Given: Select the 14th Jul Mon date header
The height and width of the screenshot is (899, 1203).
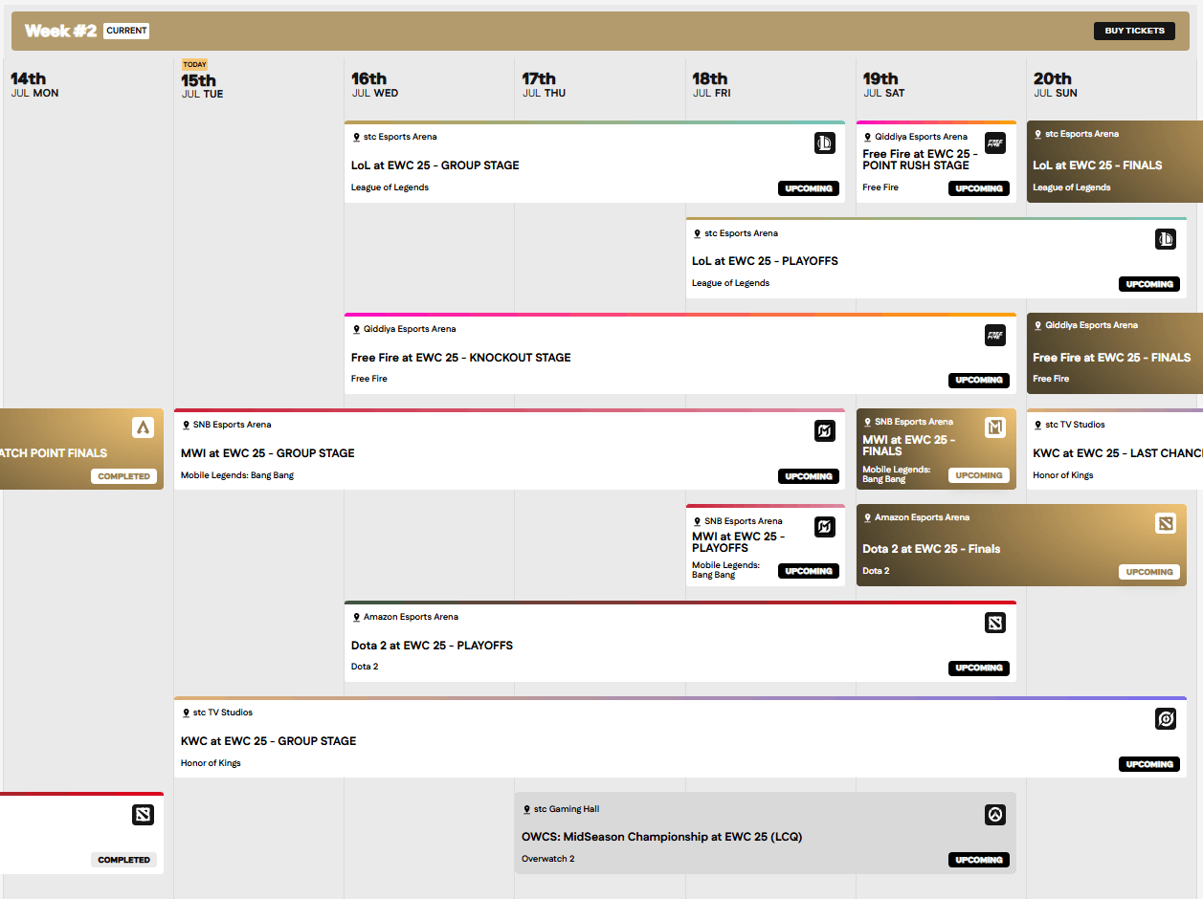Looking at the screenshot, I should pos(34,84).
